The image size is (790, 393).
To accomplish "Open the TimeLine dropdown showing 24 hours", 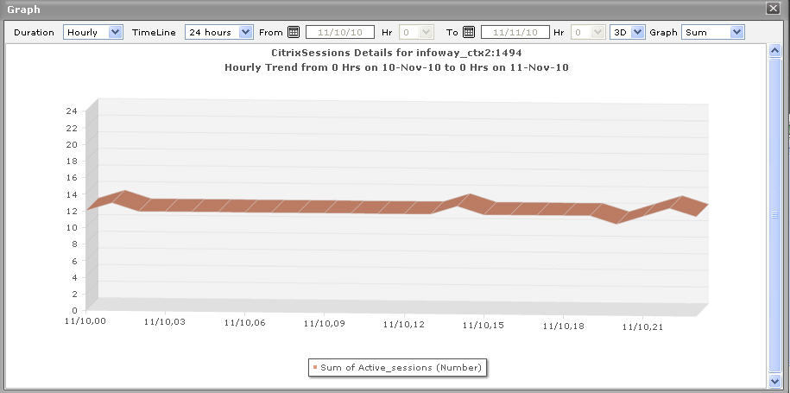I will (x=218, y=32).
